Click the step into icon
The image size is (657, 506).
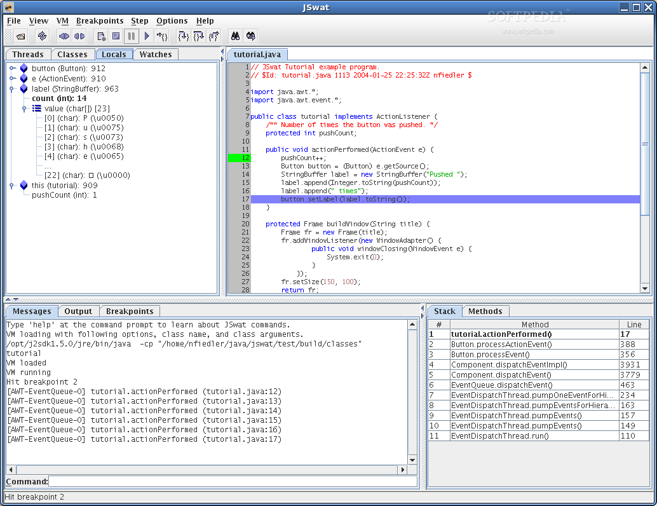tap(183, 36)
